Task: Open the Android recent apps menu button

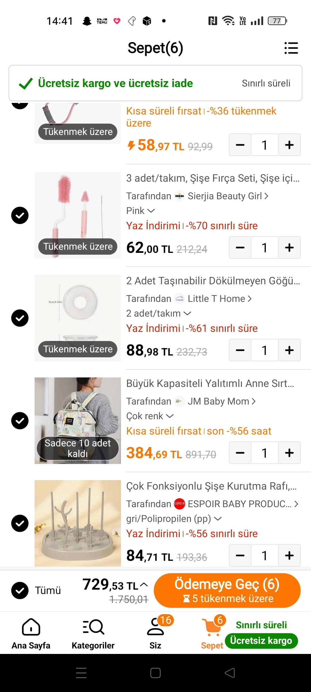Action: [x=81, y=673]
